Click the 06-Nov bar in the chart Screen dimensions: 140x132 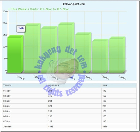[x=100, y=56]
